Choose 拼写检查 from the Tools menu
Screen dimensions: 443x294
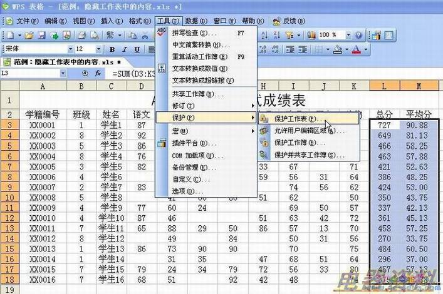(x=194, y=33)
